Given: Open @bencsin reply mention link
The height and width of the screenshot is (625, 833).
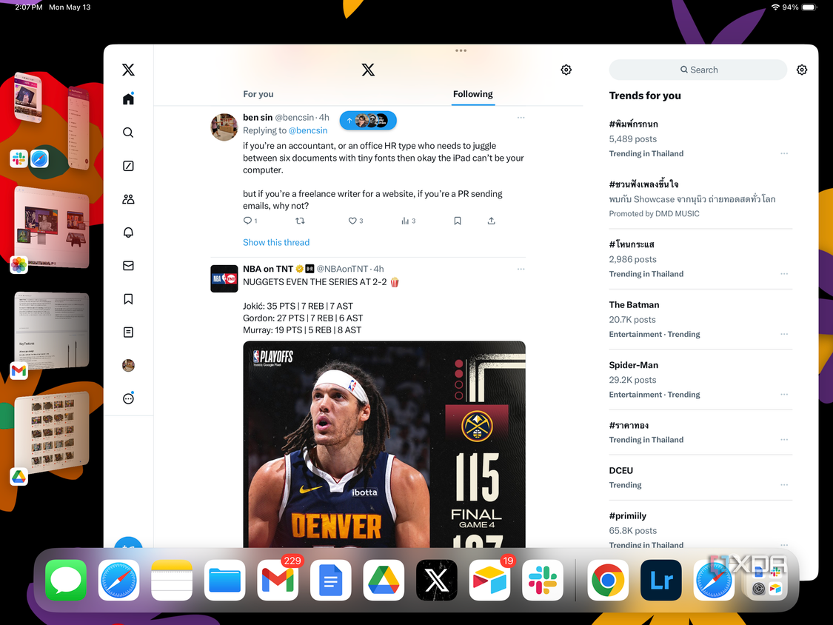Looking at the screenshot, I should click(x=307, y=130).
